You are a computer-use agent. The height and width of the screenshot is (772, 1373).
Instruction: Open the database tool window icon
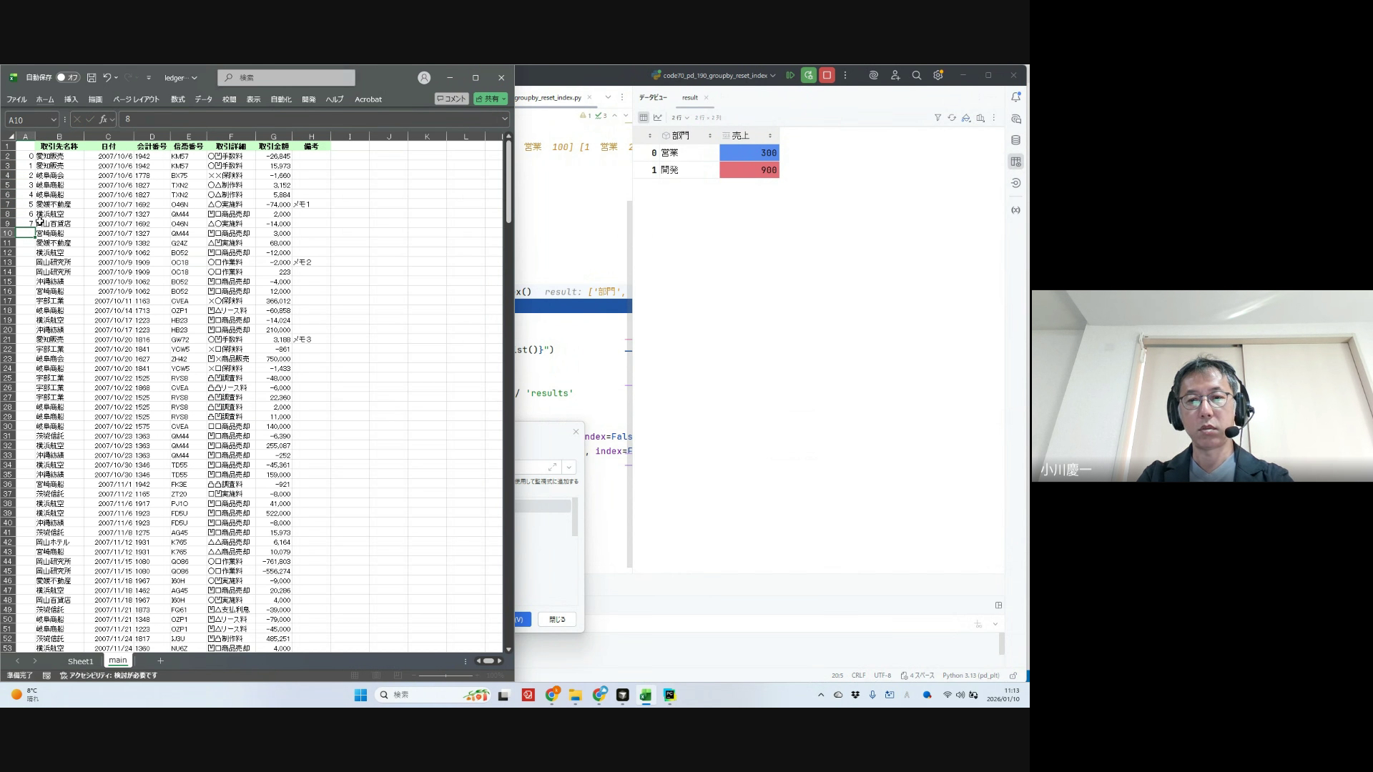coord(1015,140)
